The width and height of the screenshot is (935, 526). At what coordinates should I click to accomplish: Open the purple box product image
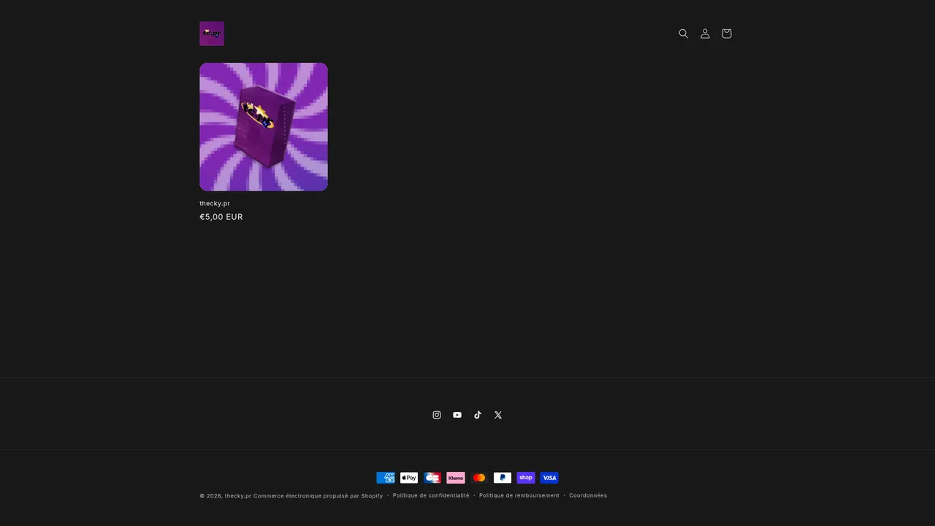click(x=264, y=126)
